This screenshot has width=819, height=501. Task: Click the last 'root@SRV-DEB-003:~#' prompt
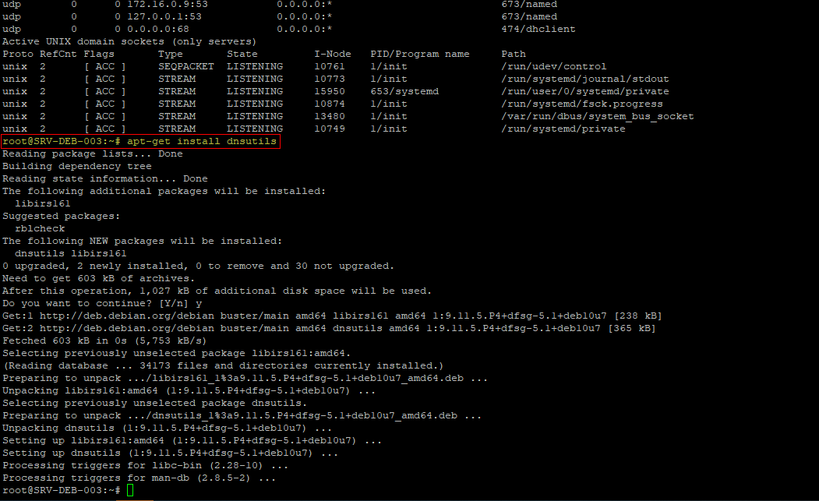pyautogui.click(x=62, y=490)
